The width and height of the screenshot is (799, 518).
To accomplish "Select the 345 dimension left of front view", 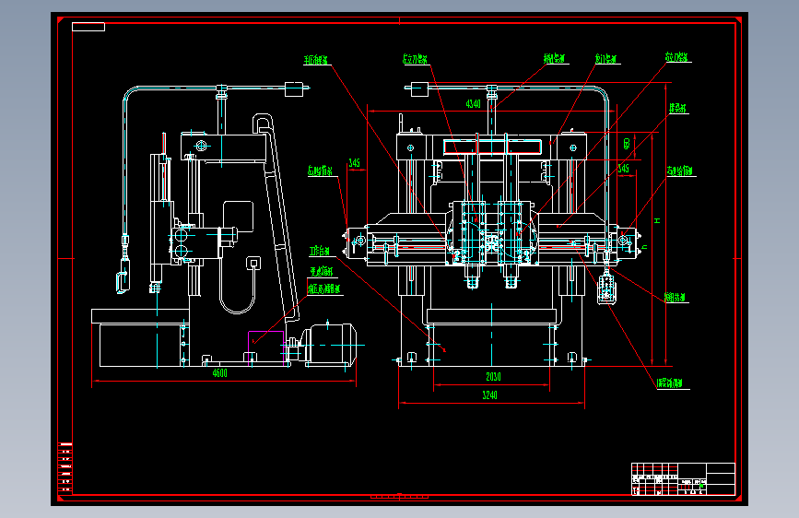I will (354, 162).
